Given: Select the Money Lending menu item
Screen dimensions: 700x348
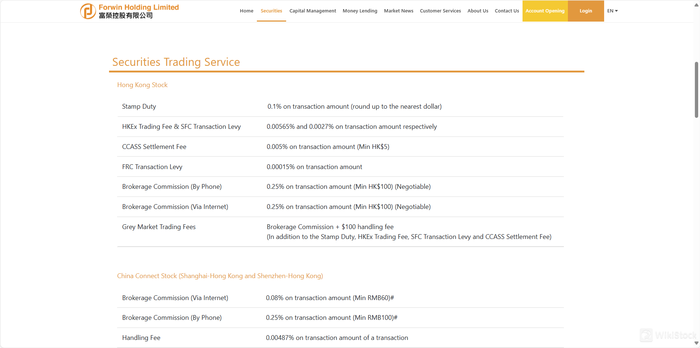Looking at the screenshot, I should coord(360,11).
